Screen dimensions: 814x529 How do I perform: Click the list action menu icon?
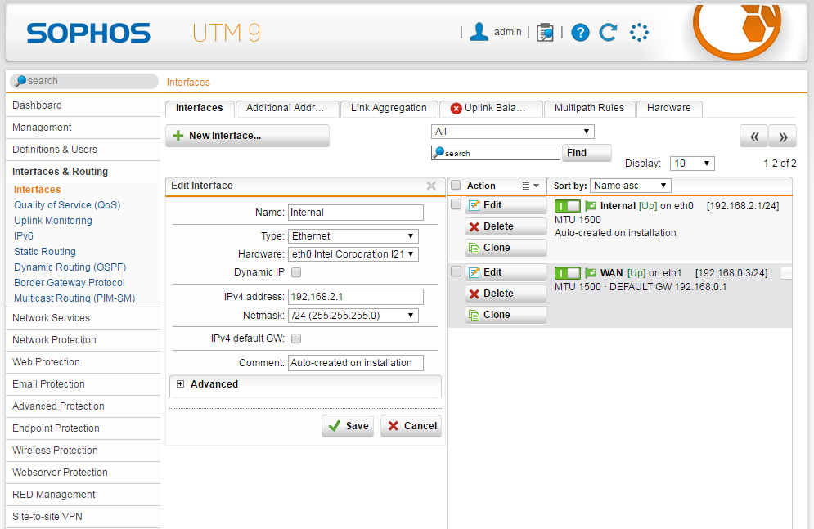point(530,186)
